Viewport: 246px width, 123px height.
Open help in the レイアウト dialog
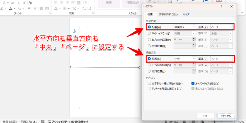coord(221,6)
